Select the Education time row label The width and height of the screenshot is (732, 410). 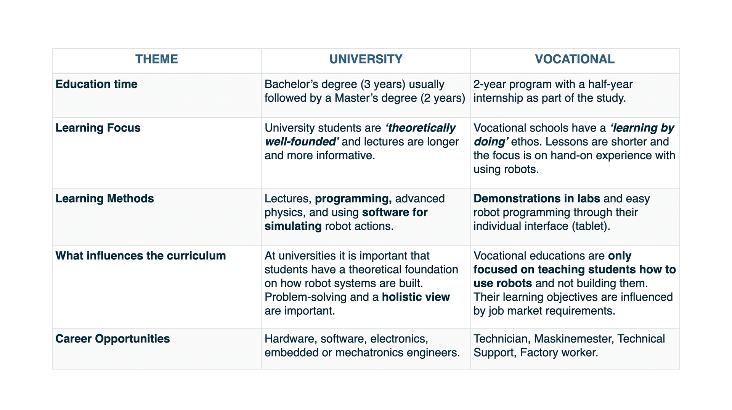tap(96, 84)
